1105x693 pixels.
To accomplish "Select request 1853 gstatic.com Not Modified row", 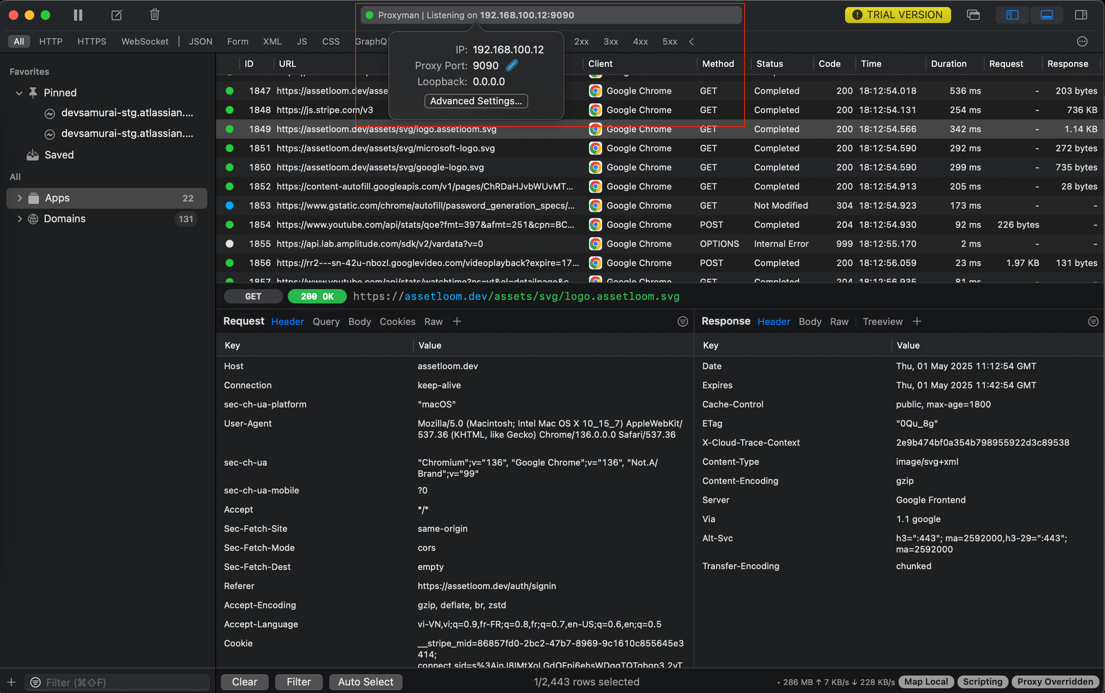I will 660,205.
